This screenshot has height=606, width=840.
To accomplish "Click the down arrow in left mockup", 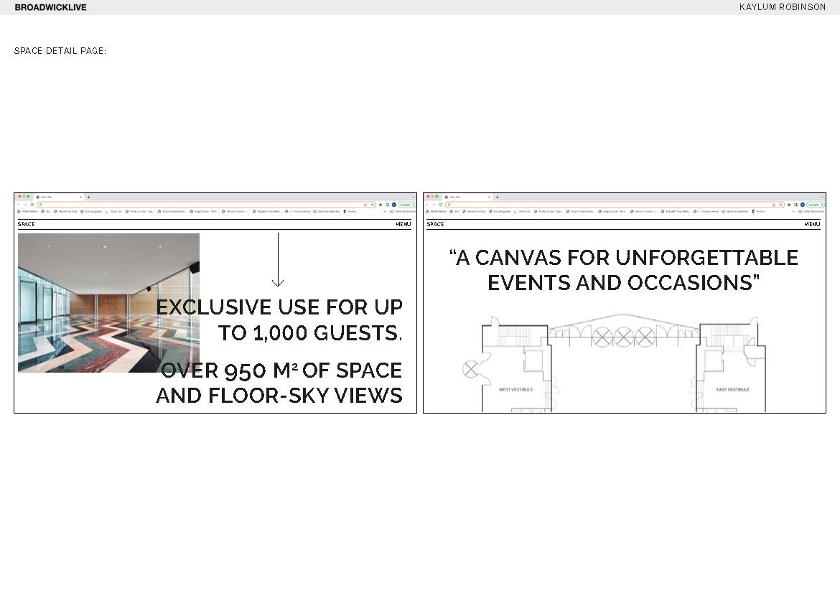I will coord(278,260).
